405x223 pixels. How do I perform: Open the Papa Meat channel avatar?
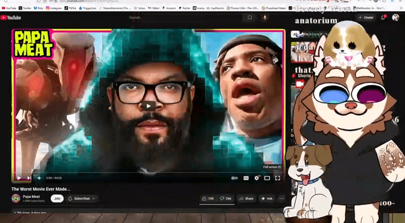(16, 198)
